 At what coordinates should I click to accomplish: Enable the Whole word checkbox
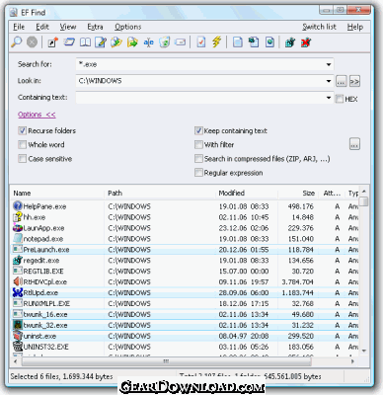[22, 144]
